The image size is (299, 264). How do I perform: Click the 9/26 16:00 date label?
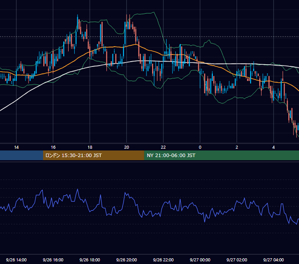point(53,260)
